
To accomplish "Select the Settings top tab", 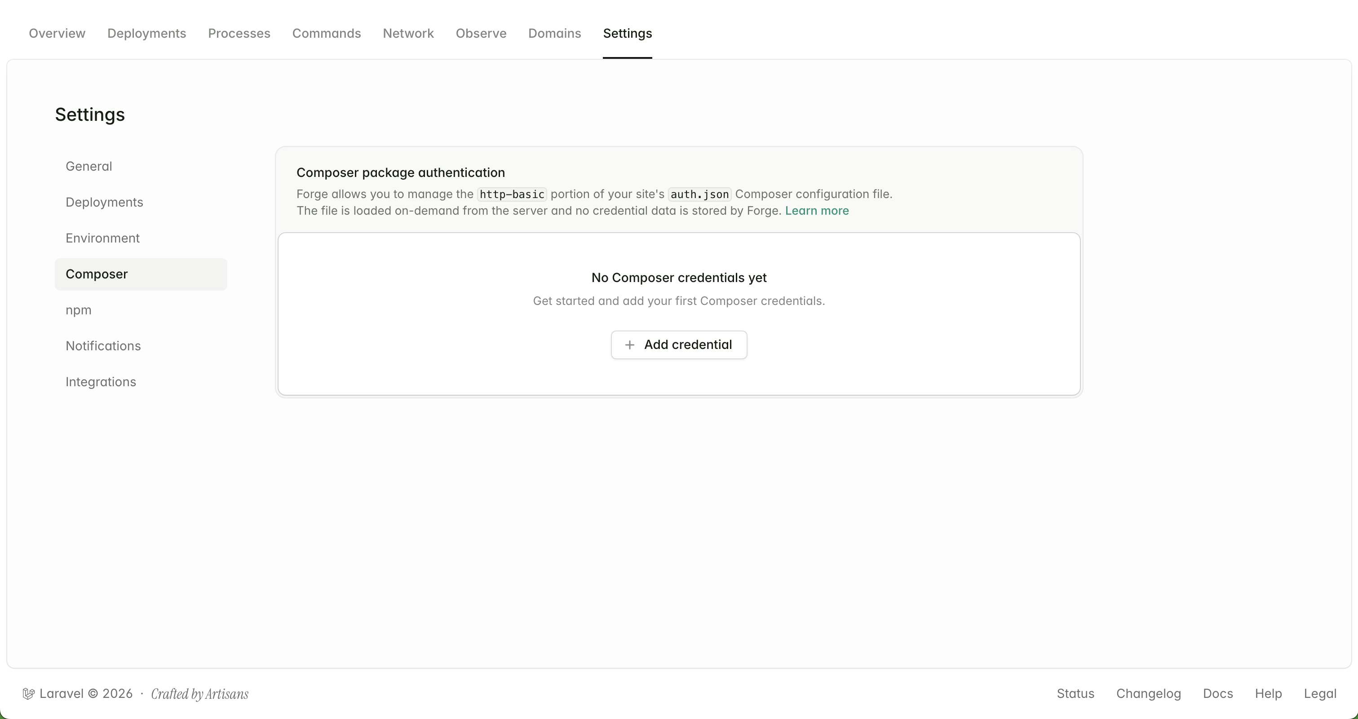I will 627,33.
